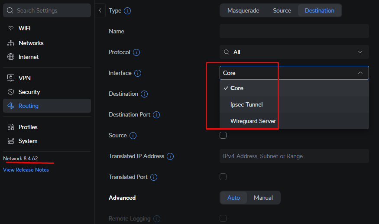This screenshot has height=224, width=379.
Task: Focus the Translated IP Address input field
Action: 294,156
